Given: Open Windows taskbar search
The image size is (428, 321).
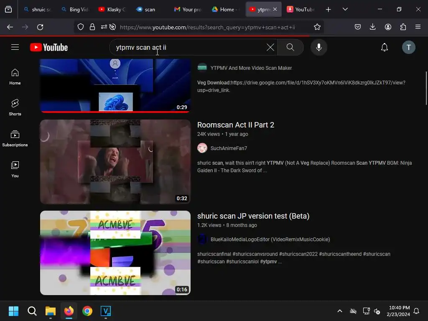Looking at the screenshot, I should click(32, 311).
